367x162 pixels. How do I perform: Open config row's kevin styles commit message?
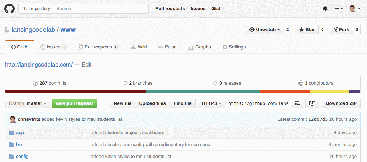[131, 157]
